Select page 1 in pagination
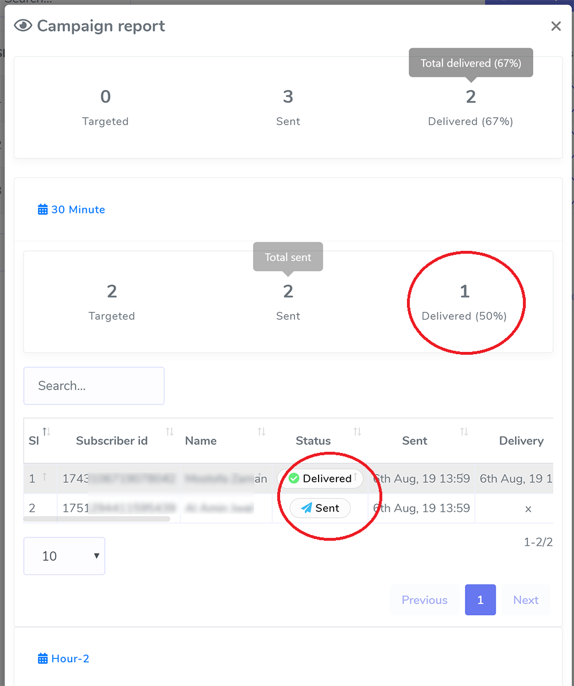 click(480, 599)
